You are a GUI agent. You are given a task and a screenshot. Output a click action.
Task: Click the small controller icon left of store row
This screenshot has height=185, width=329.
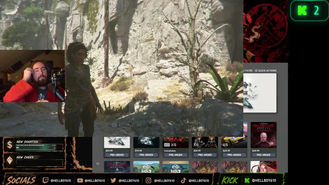(x=98, y=164)
